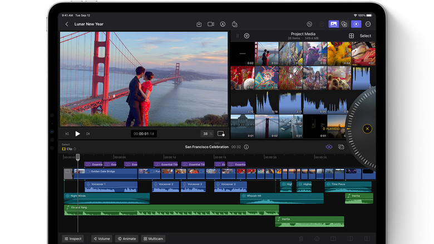Open the viewer display options menu
Screen dimensions: 434x244
(221, 134)
